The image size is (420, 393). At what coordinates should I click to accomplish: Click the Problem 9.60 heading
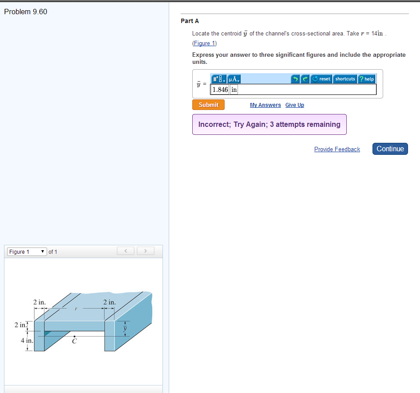[25, 12]
